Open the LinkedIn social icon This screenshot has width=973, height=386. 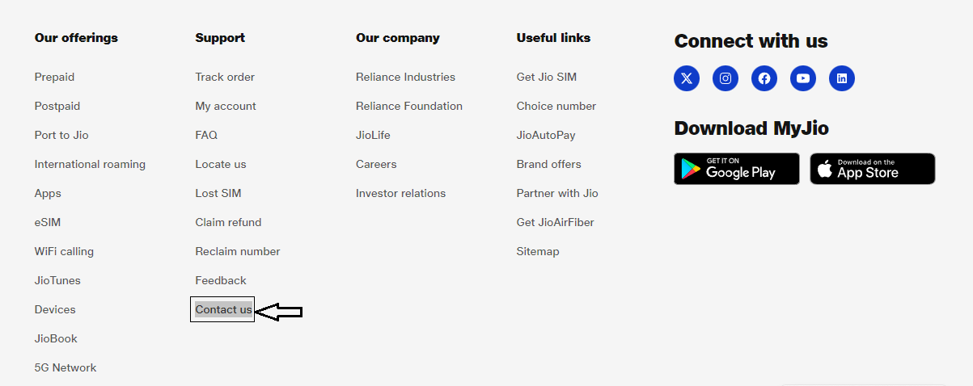842,78
